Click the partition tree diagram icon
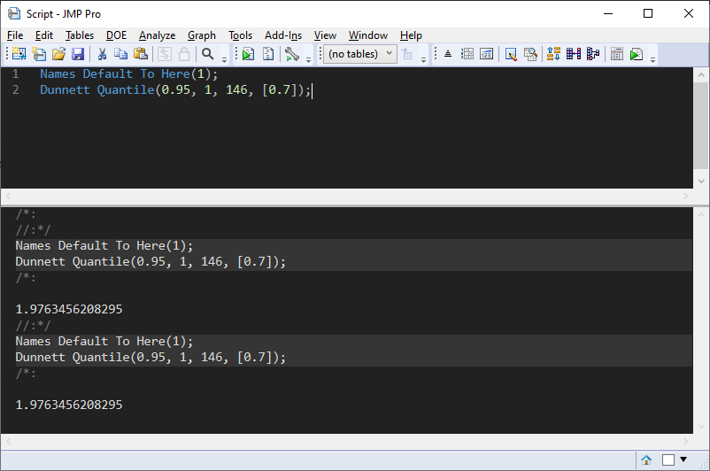Screen dimensions: 710x471 pyautogui.click(x=593, y=54)
